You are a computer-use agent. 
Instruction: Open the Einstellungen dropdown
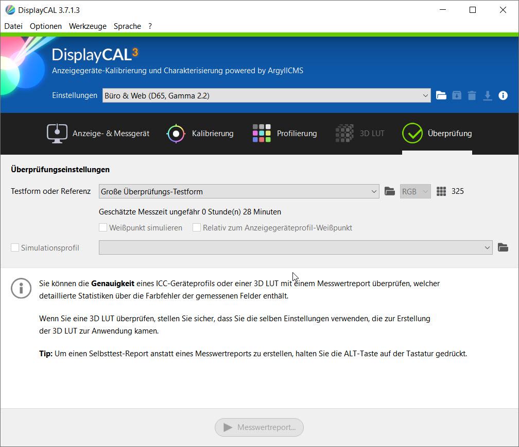267,95
